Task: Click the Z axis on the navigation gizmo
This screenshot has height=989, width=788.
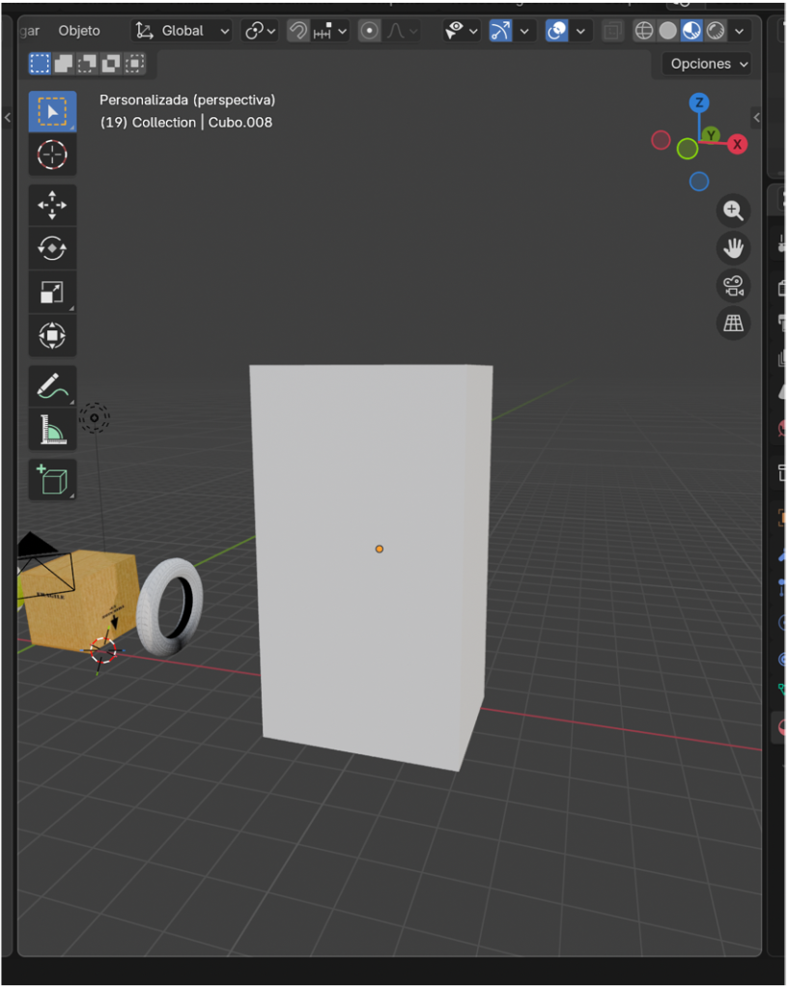Action: pos(698,102)
